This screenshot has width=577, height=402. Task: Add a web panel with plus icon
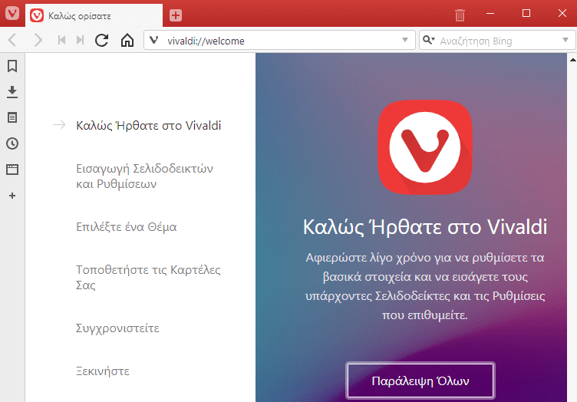point(12,196)
